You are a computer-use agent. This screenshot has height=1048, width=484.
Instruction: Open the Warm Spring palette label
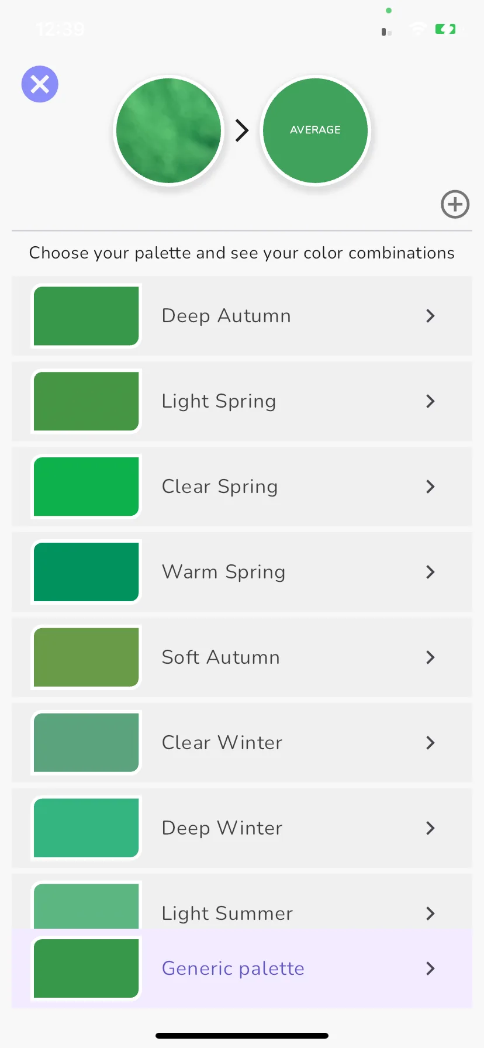tap(224, 572)
